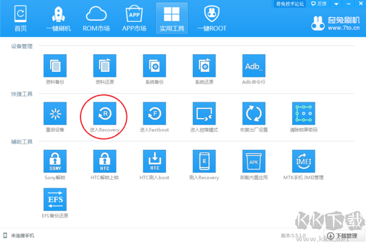366x243 pixels.
Task: Go to the 一键ROOT tab
Action: (x=212, y=19)
